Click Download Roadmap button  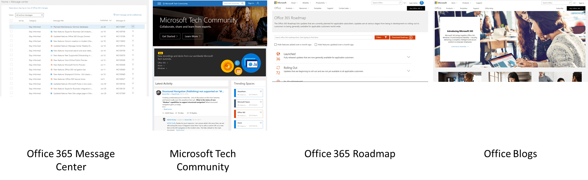click(x=403, y=37)
